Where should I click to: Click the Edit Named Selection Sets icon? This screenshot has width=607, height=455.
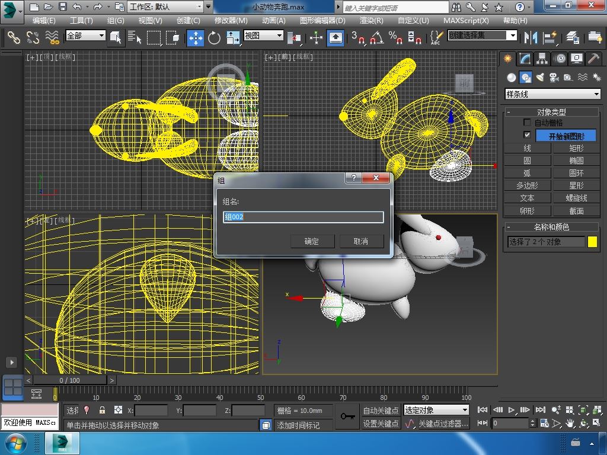click(x=436, y=37)
